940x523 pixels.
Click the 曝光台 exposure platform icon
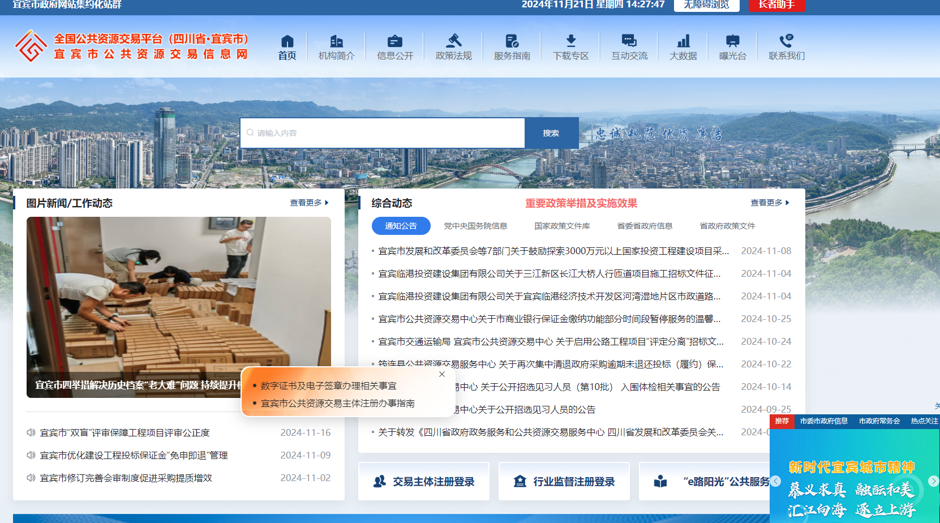click(x=732, y=46)
